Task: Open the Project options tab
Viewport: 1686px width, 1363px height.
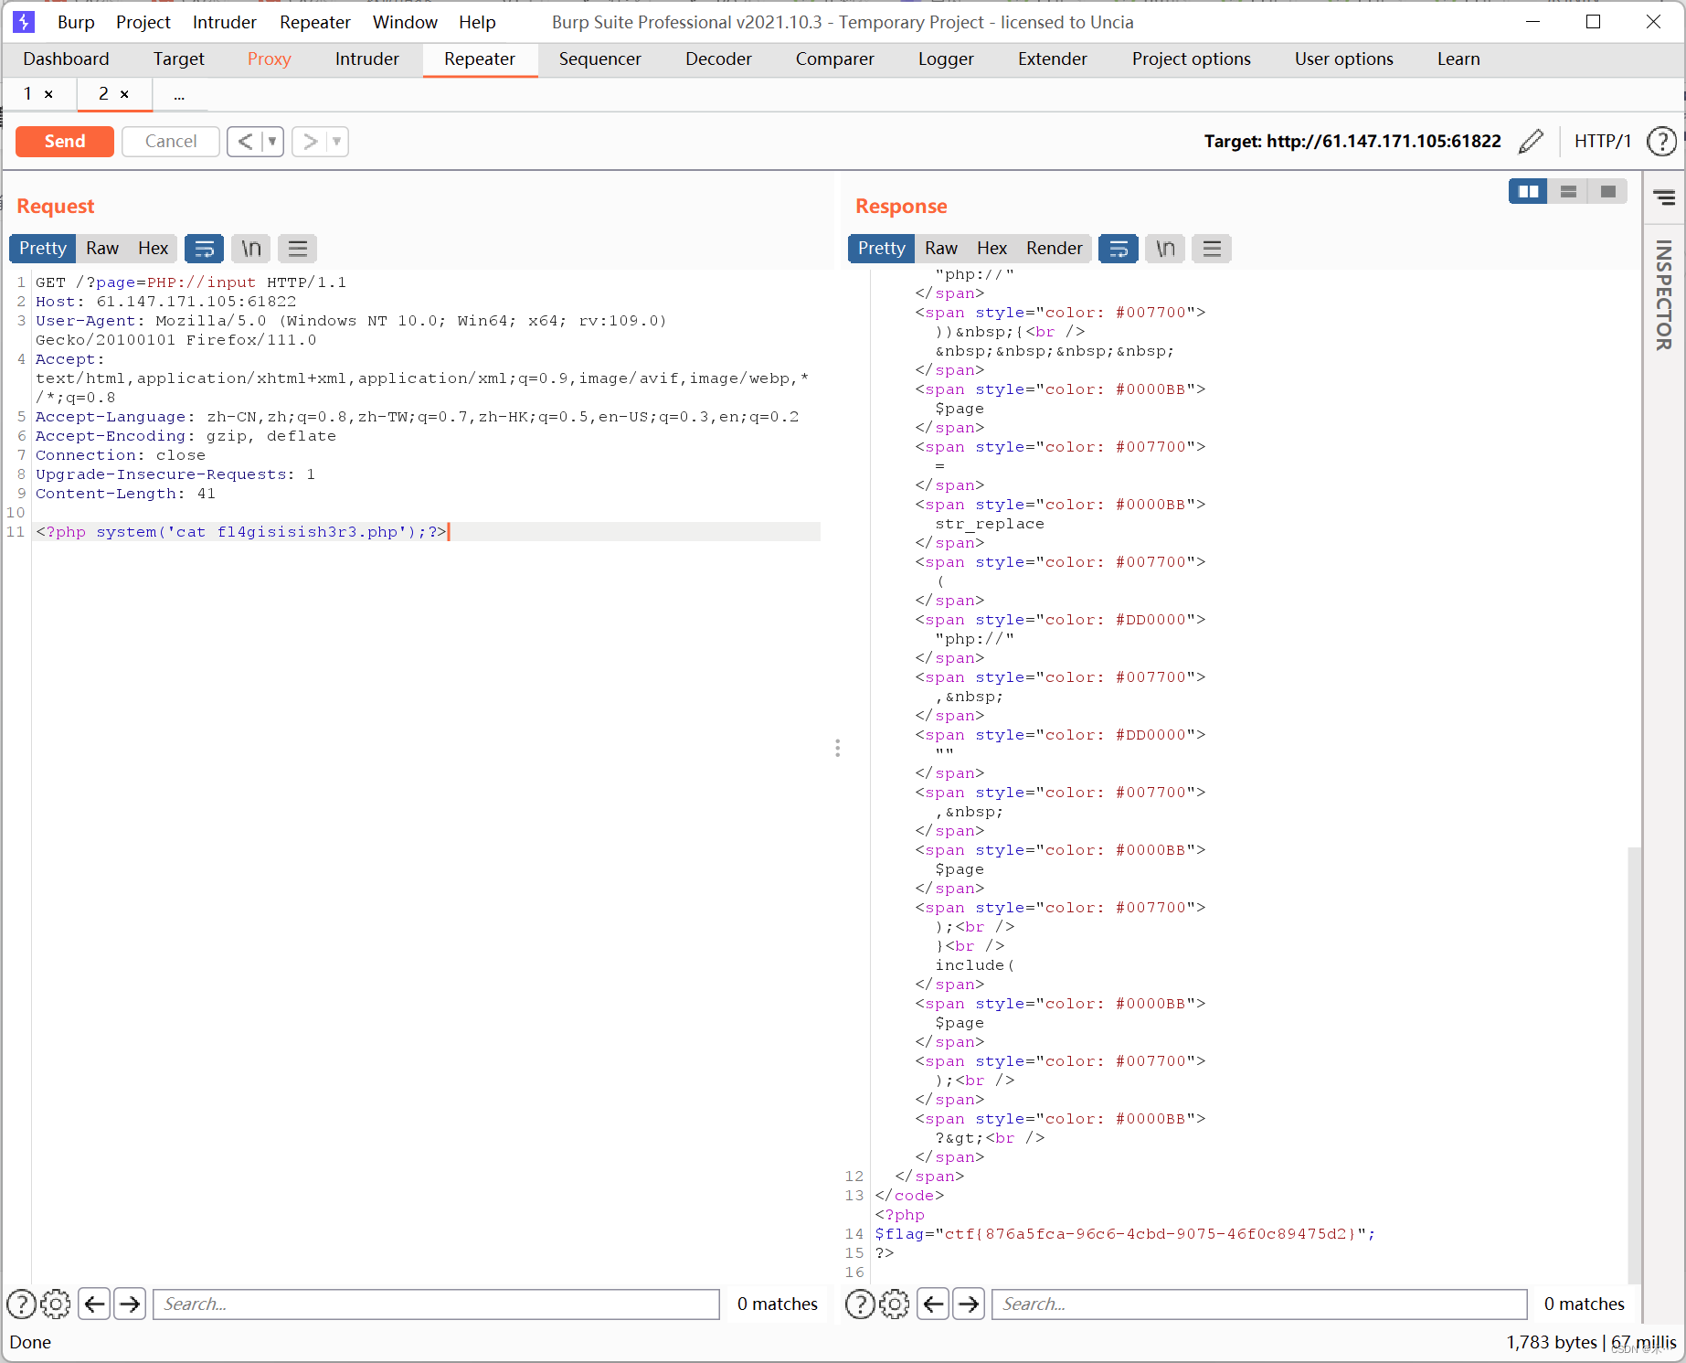Action: (x=1192, y=59)
